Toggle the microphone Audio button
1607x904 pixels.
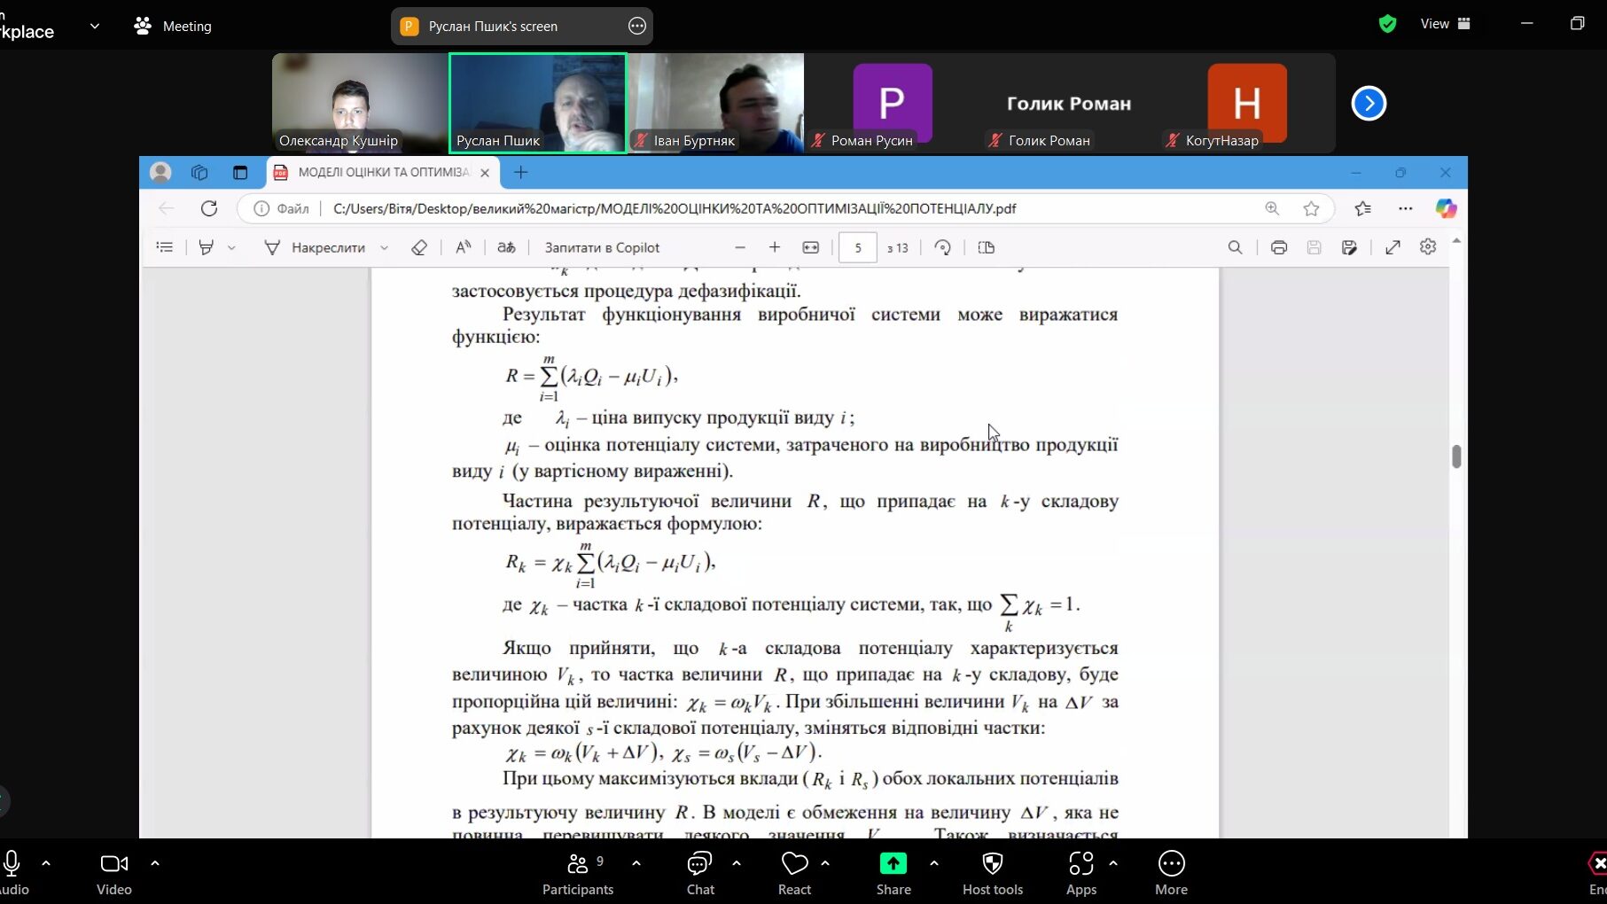(x=12, y=873)
